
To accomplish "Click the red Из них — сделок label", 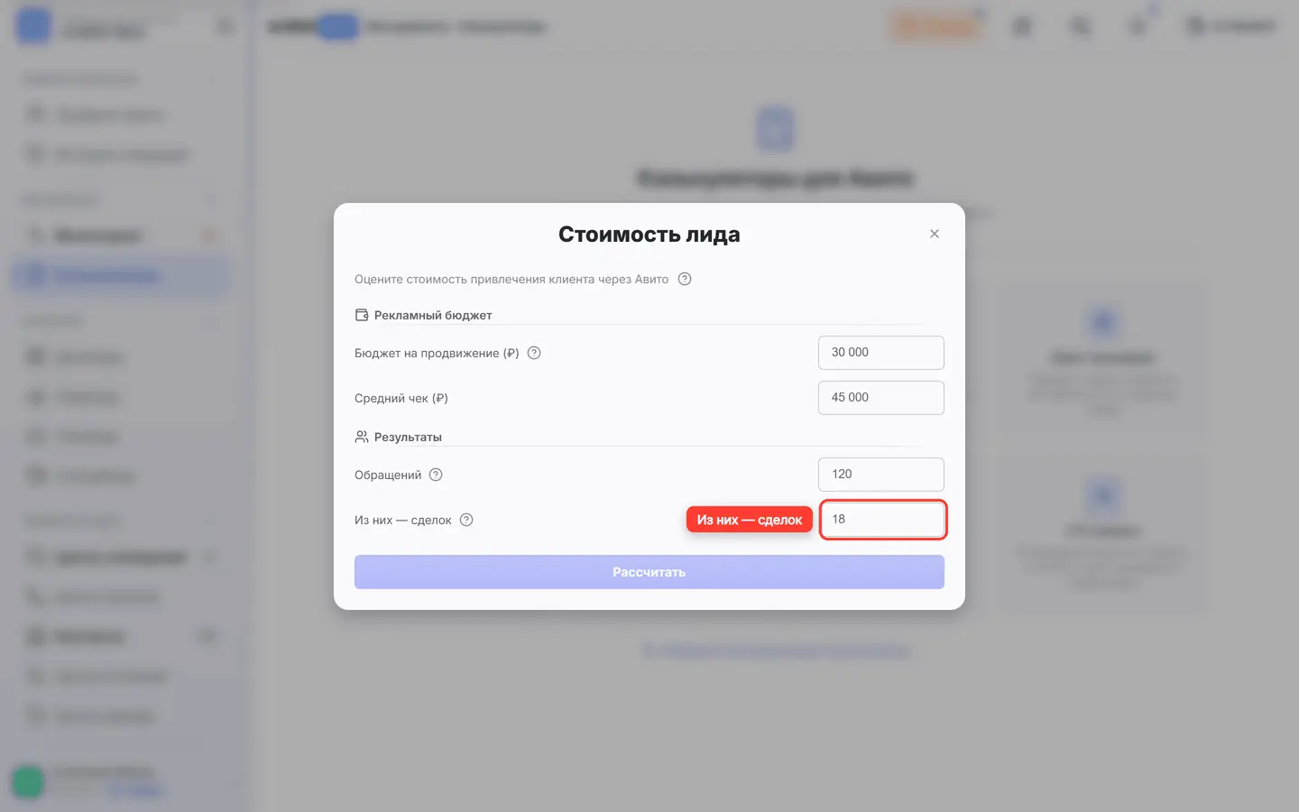I will tap(750, 520).
